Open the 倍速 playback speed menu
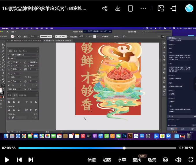 (92, 160)
